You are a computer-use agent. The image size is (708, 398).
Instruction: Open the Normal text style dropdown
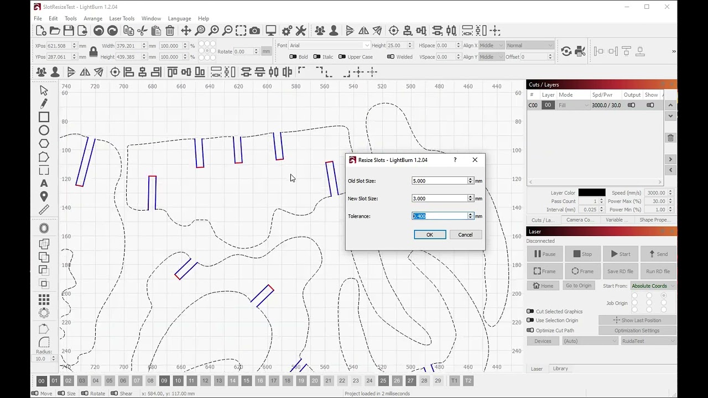pyautogui.click(x=529, y=45)
